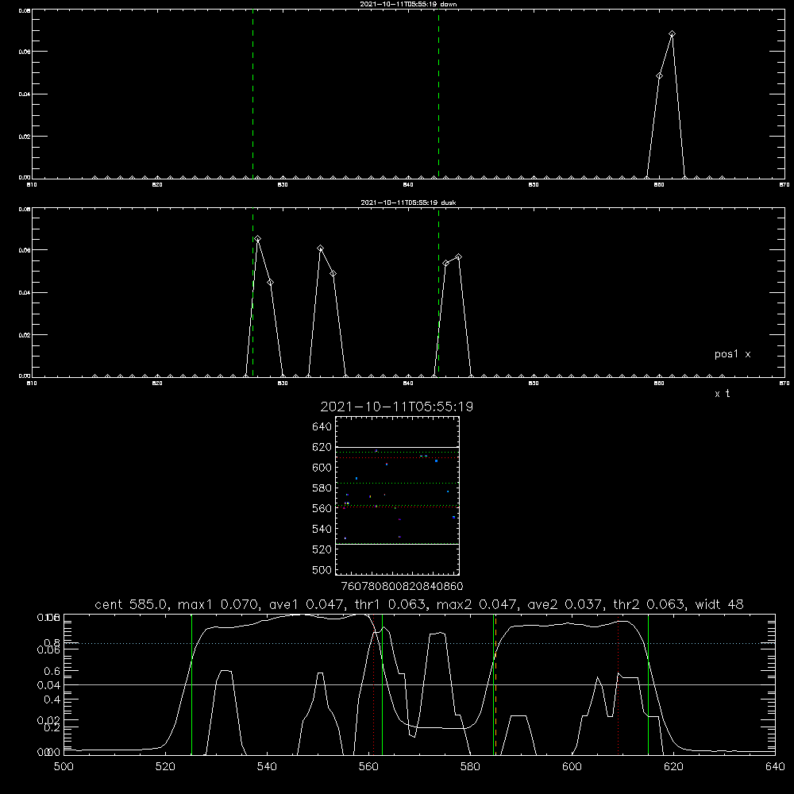The height and width of the screenshot is (794, 794).
Task: Click the lower diamond marker on dawn peak
Action: pos(659,76)
